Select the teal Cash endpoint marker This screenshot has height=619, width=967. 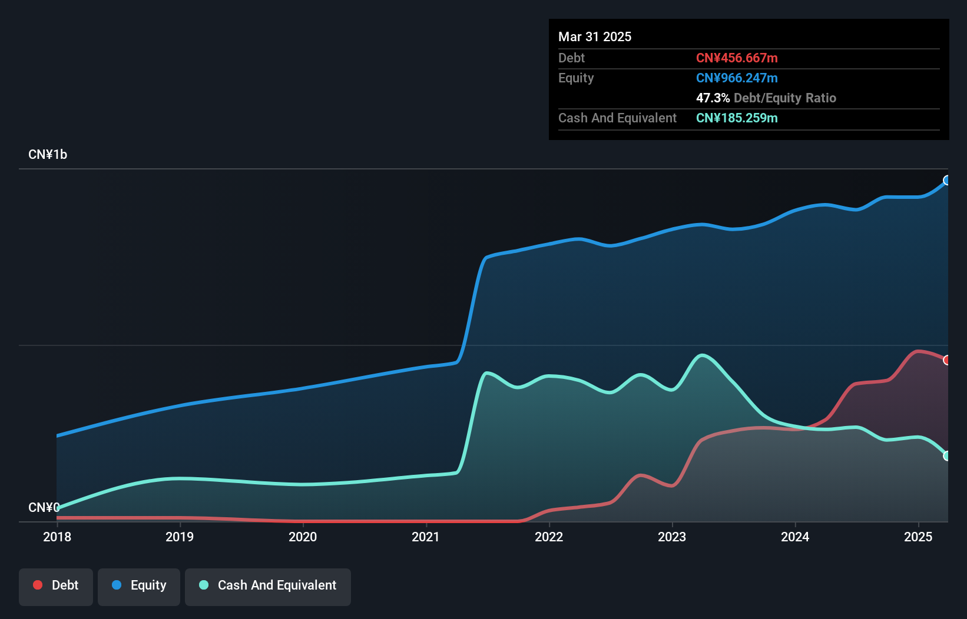point(947,456)
